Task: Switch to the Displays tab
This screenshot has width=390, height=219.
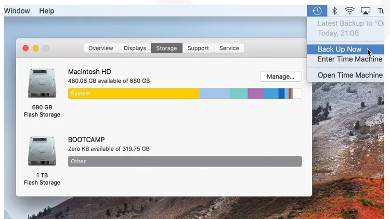Action: pos(135,48)
